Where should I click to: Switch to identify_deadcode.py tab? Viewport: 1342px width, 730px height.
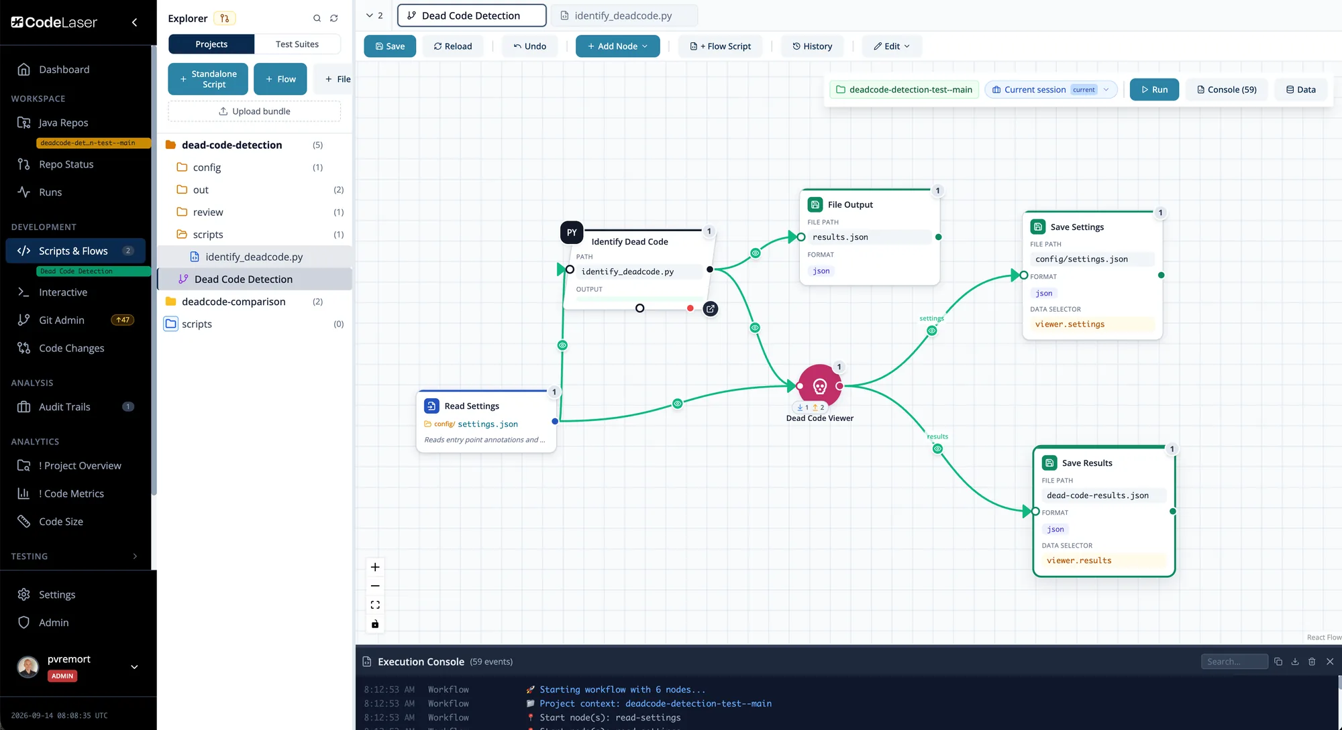623,15
